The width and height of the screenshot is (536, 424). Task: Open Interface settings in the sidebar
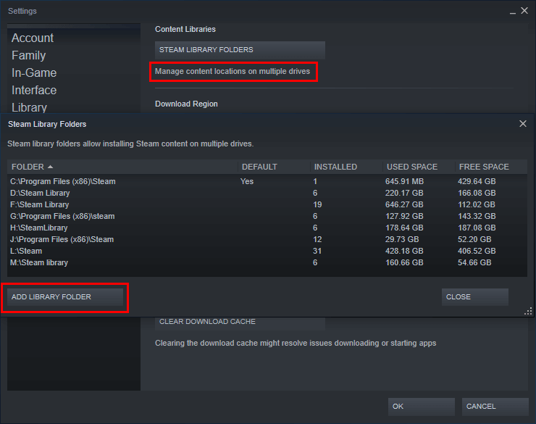[x=34, y=91]
